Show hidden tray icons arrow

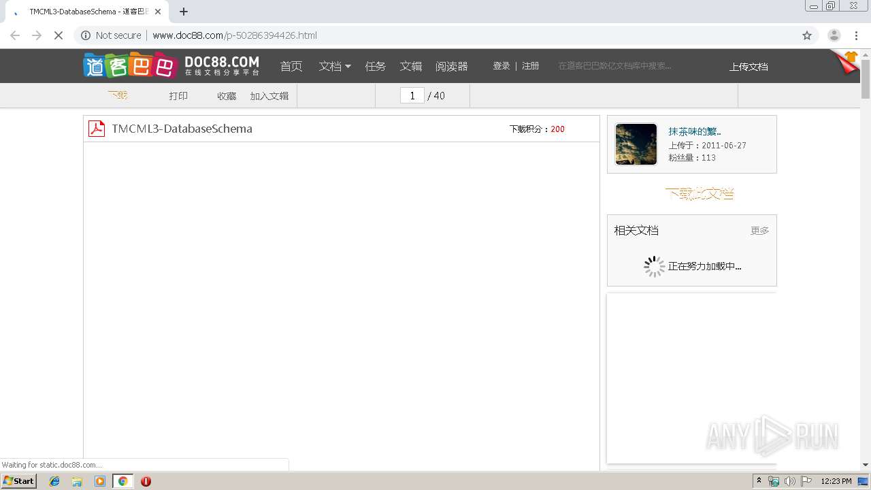[x=759, y=481]
